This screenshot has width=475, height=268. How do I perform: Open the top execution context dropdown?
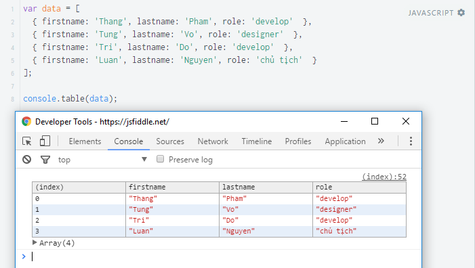click(x=102, y=160)
